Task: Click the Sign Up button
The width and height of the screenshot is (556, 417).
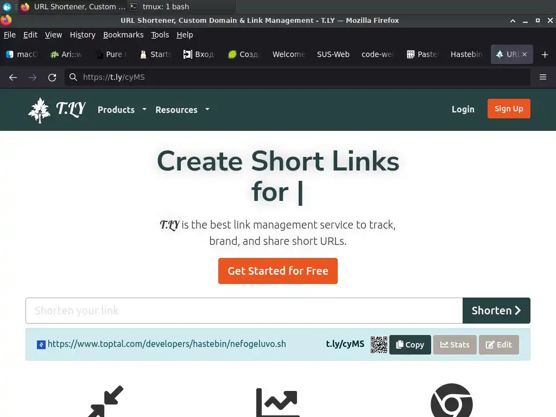Action: (509, 109)
